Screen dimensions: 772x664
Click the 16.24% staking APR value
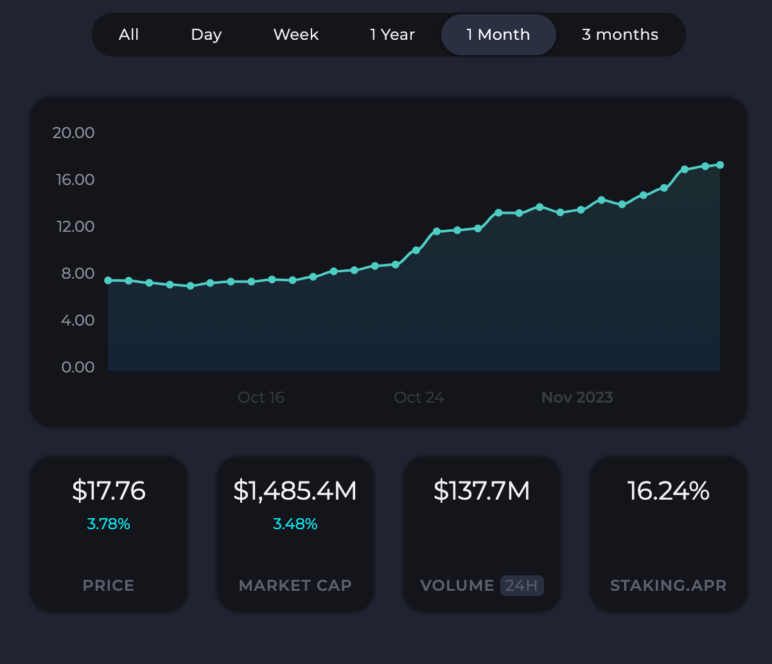tap(668, 491)
